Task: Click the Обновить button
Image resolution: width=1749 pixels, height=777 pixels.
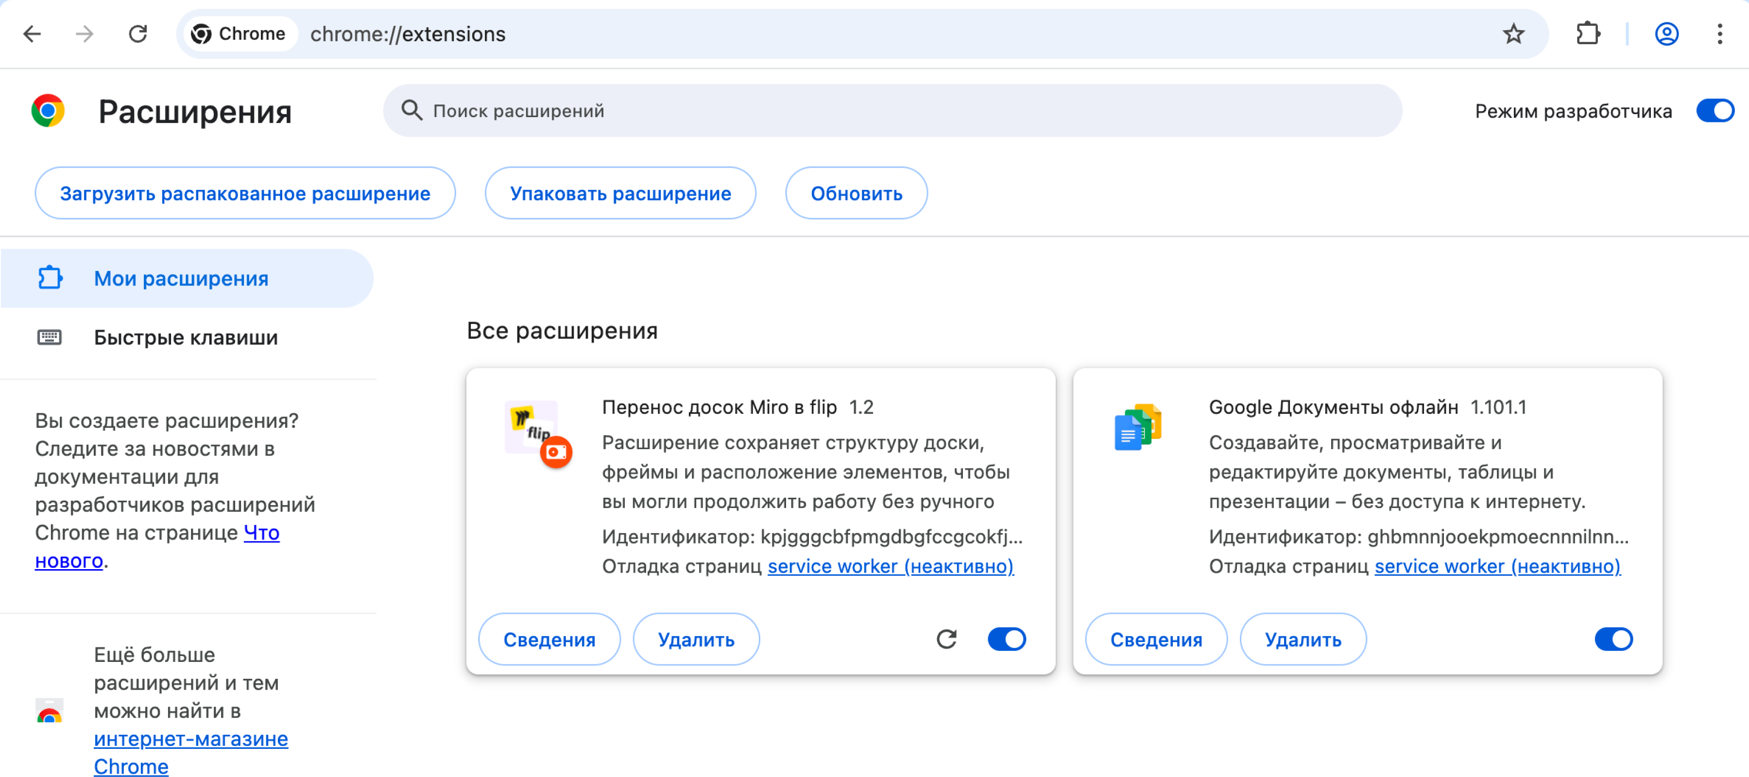Action: [x=856, y=193]
